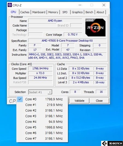This screenshot has width=123, height=146.
Task: Click the Ext. Model value 47
Action: (68, 50)
